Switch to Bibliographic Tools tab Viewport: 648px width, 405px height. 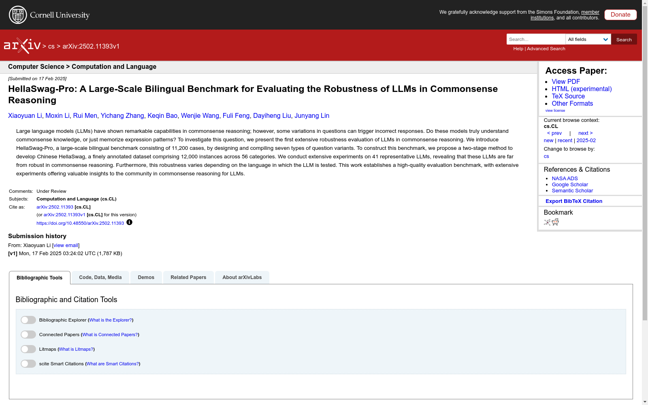(40, 278)
